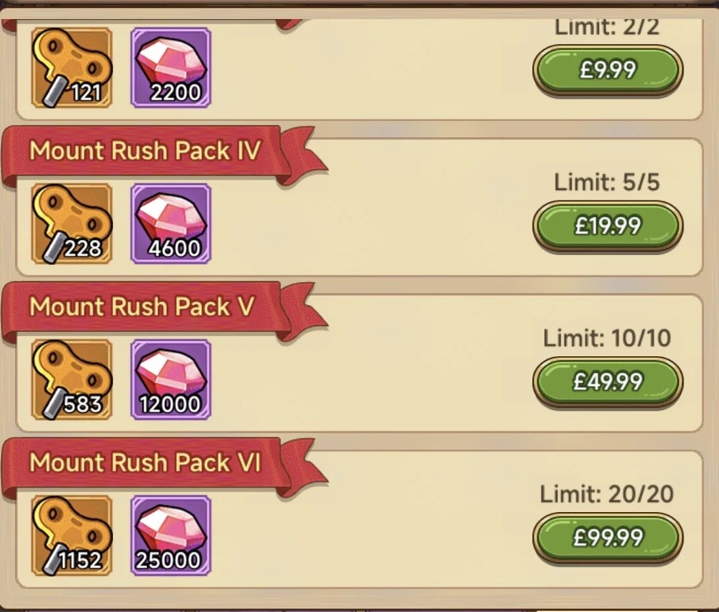
Task: Tap the wind-up key icon showing 121
Action: click(x=72, y=68)
